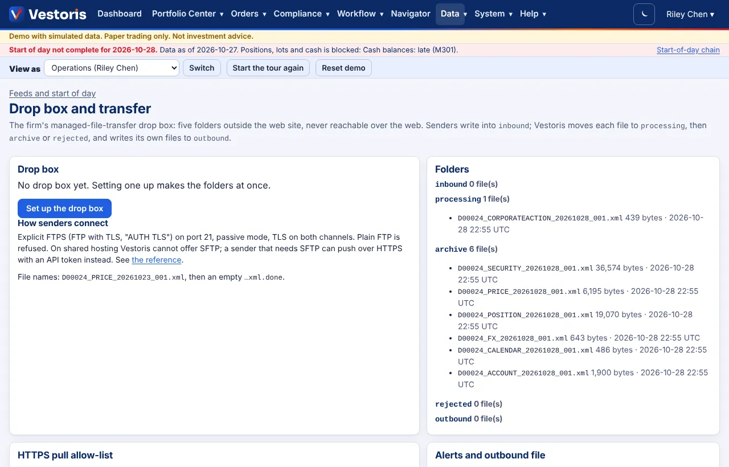Click the HTTPS pull allow-list heading

point(65,455)
